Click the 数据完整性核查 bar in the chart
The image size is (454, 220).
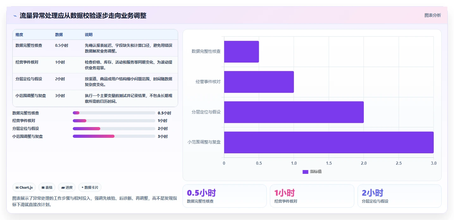point(241,52)
